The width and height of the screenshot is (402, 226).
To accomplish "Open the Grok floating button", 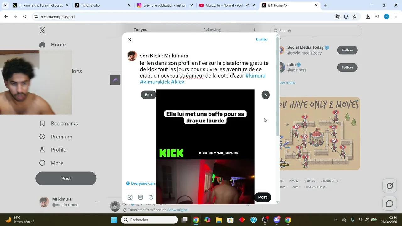I will coord(390,186).
